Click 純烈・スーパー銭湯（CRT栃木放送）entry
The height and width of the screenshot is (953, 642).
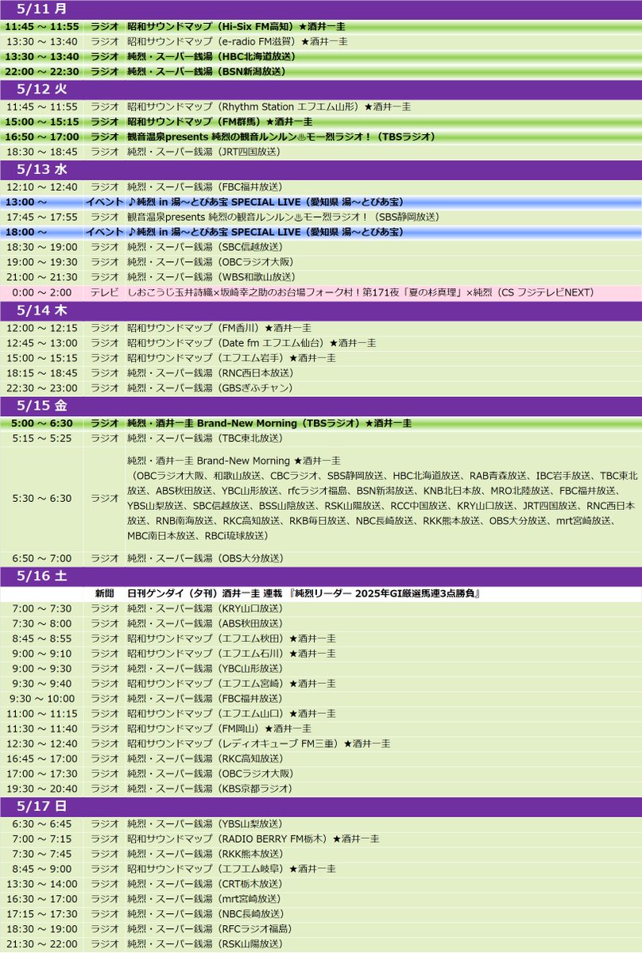[205, 883]
